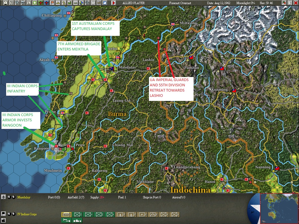Click the green and red flag icon top right
The width and height of the screenshot is (299, 224).
click(x=284, y=3)
